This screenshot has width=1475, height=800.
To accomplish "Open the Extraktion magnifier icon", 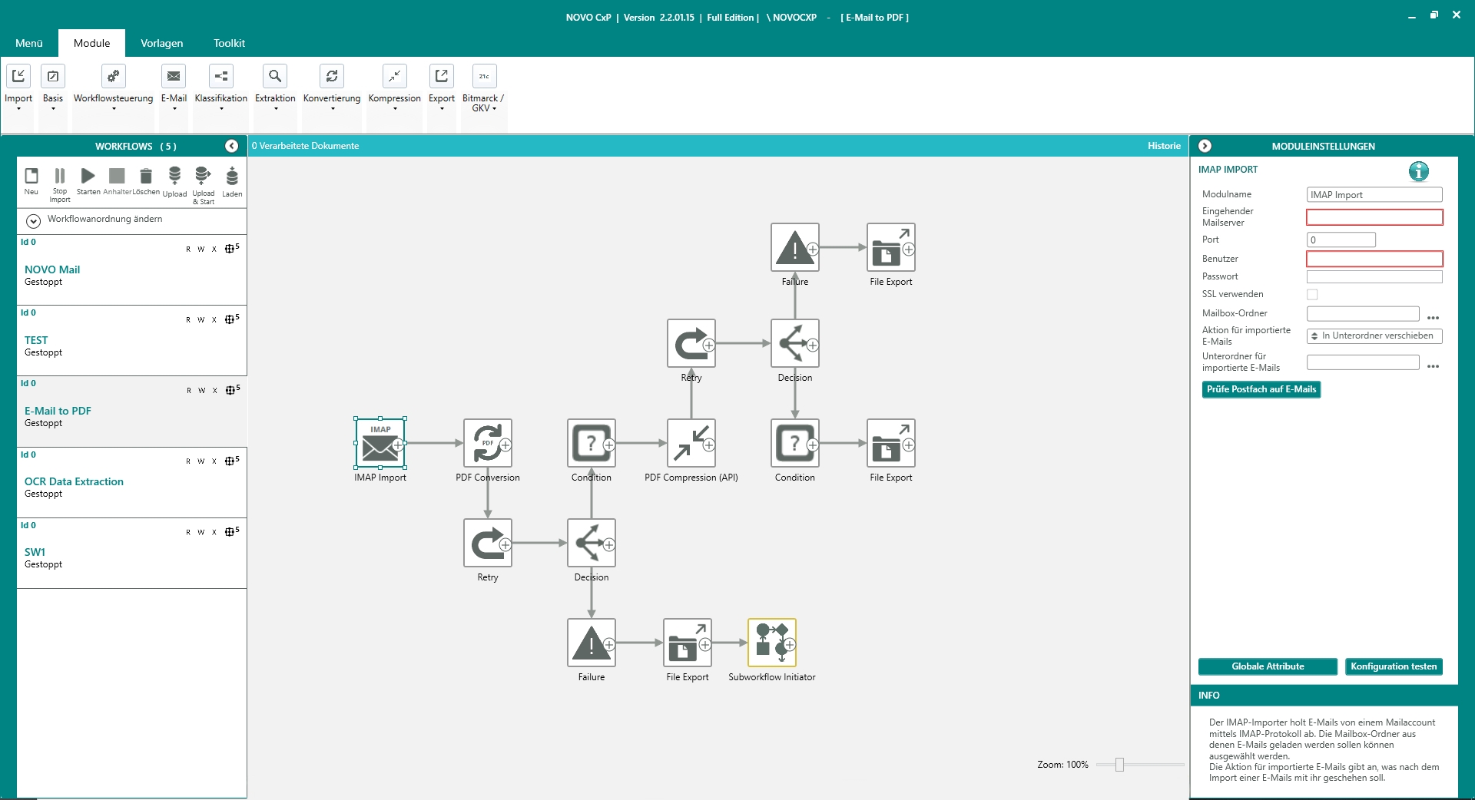I will pyautogui.click(x=275, y=76).
